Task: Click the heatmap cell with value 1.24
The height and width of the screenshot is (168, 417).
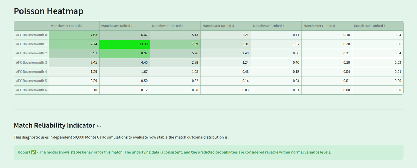Action: 226,62
